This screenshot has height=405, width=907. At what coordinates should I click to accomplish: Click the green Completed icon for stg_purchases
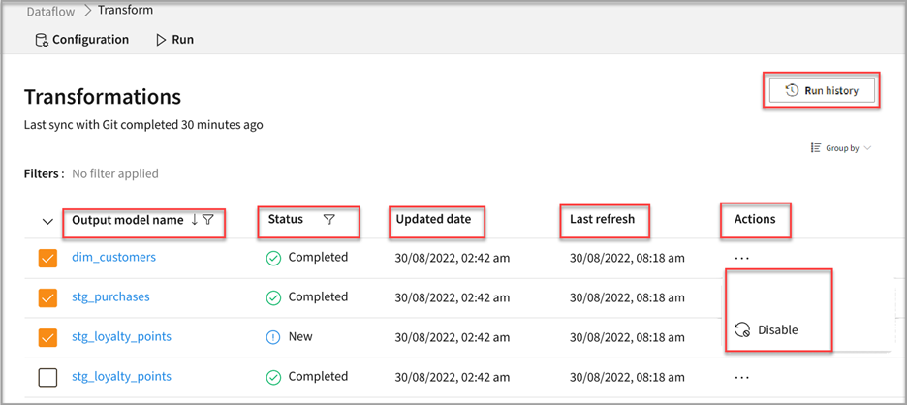click(273, 297)
